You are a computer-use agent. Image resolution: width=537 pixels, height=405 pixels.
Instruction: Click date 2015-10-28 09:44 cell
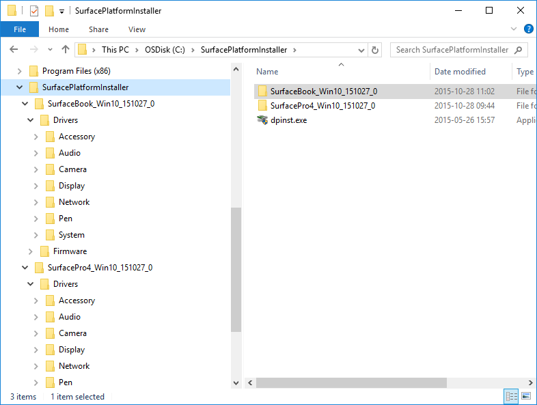click(465, 105)
